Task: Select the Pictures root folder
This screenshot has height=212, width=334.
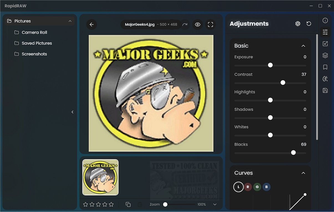Action: tap(40, 21)
